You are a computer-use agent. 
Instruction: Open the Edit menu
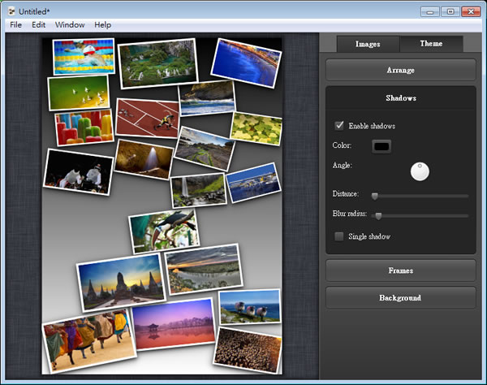tap(38, 25)
